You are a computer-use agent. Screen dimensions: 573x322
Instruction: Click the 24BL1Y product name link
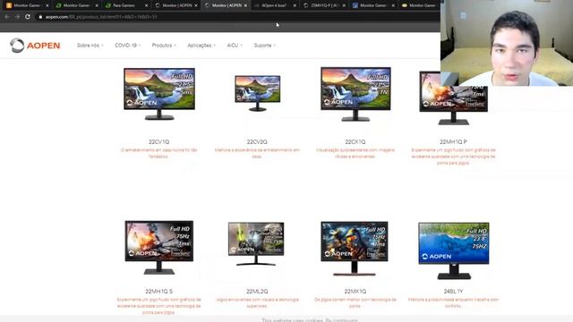(x=453, y=292)
